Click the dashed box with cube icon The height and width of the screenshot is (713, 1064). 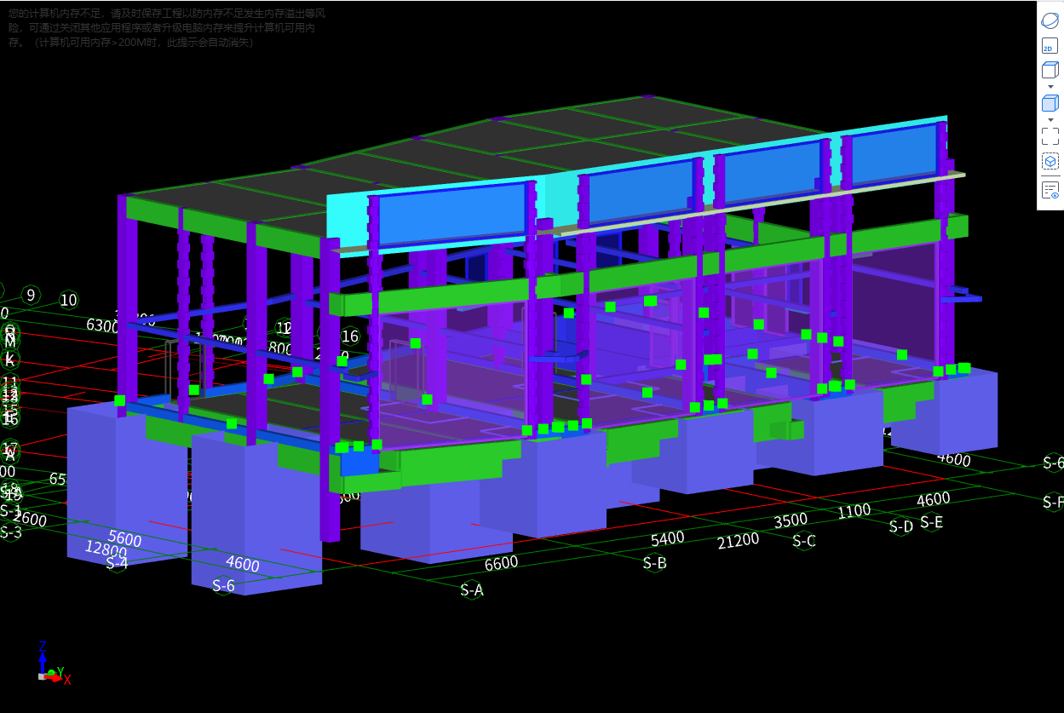tap(1050, 161)
